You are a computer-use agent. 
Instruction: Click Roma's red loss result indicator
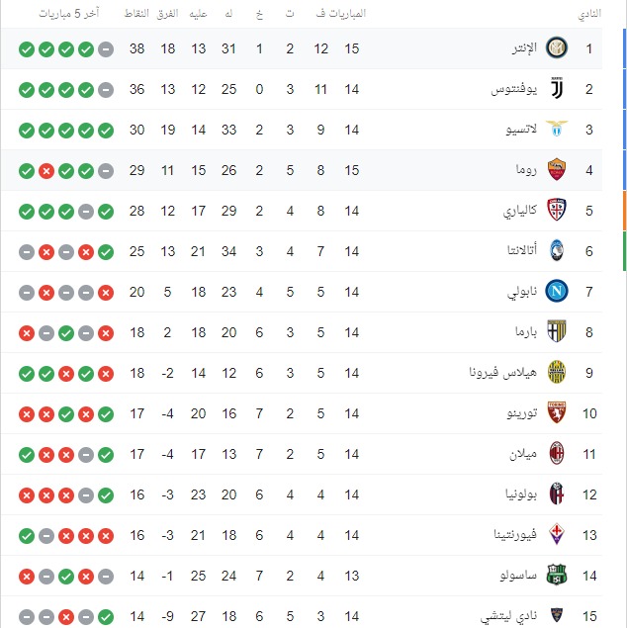point(46,171)
